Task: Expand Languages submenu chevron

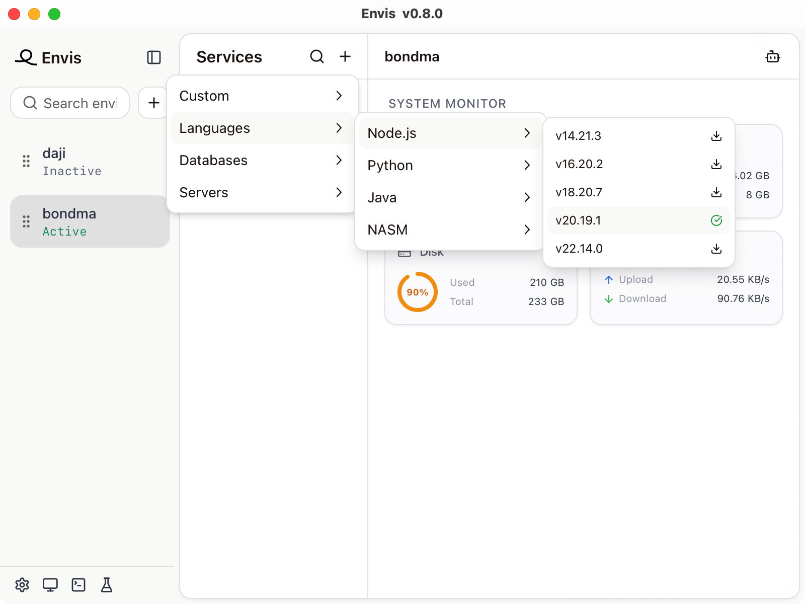Action: click(x=339, y=128)
